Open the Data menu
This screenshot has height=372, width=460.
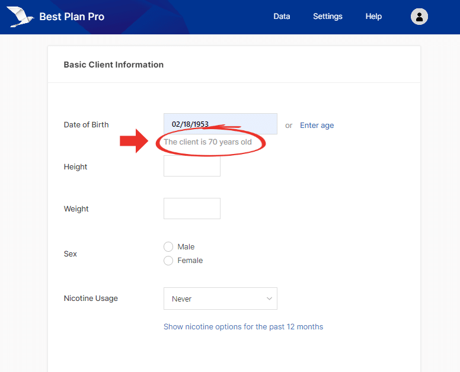(x=282, y=17)
